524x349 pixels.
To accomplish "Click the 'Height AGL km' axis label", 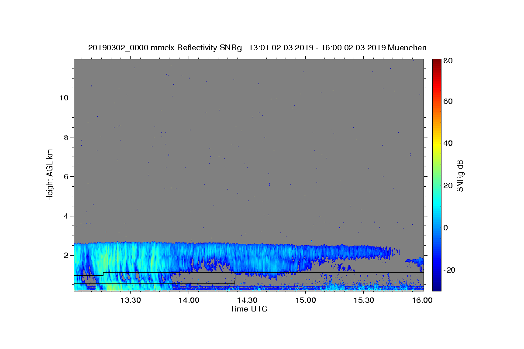I will 50,175.
